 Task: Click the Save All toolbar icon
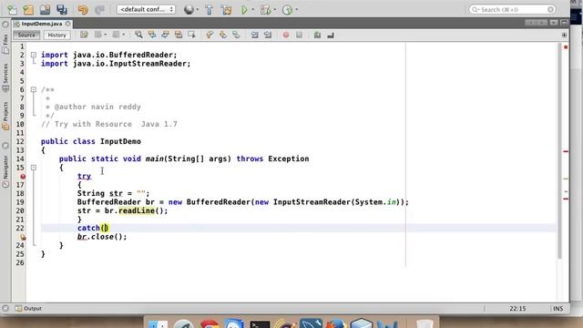62,10
